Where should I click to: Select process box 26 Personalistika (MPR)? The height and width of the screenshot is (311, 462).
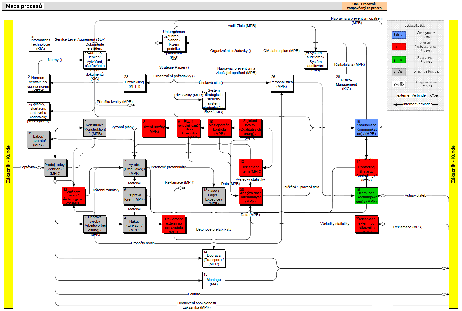(282, 82)
